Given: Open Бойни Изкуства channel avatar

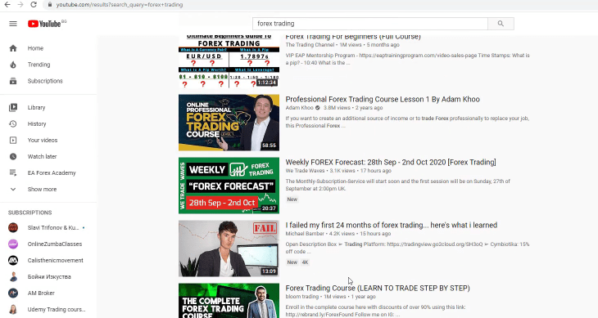Looking at the screenshot, I should 13,277.
